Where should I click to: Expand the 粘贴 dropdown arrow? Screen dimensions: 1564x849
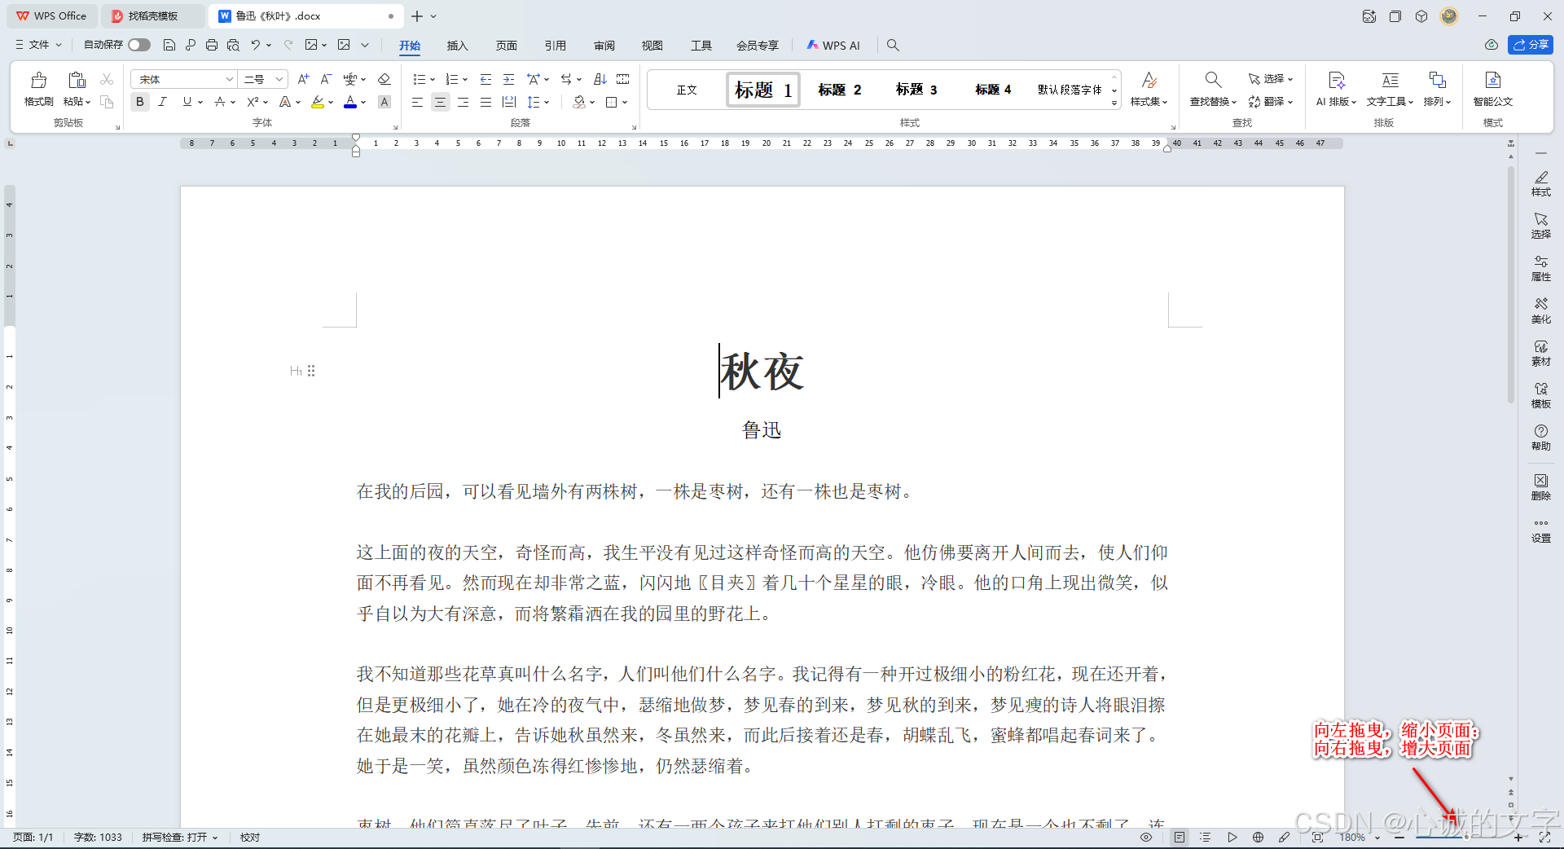click(88, 103)
